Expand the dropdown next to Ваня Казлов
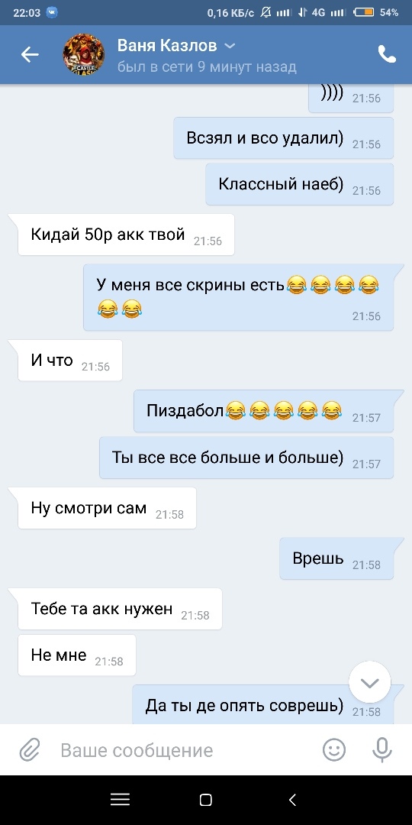412x825 pixels. point(230,47)
